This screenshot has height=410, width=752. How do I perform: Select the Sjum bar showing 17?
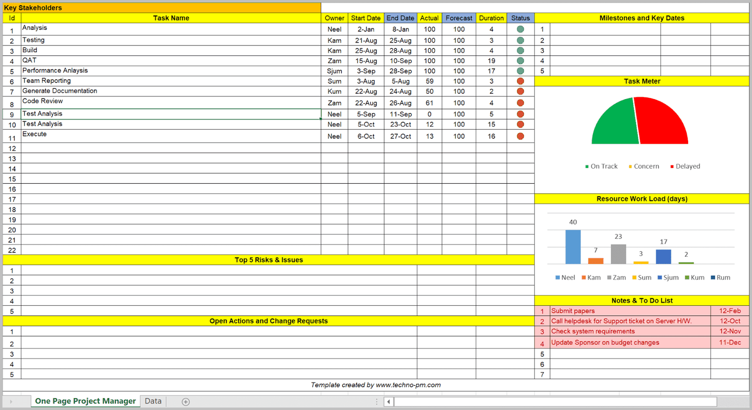[x=664, y=256]
